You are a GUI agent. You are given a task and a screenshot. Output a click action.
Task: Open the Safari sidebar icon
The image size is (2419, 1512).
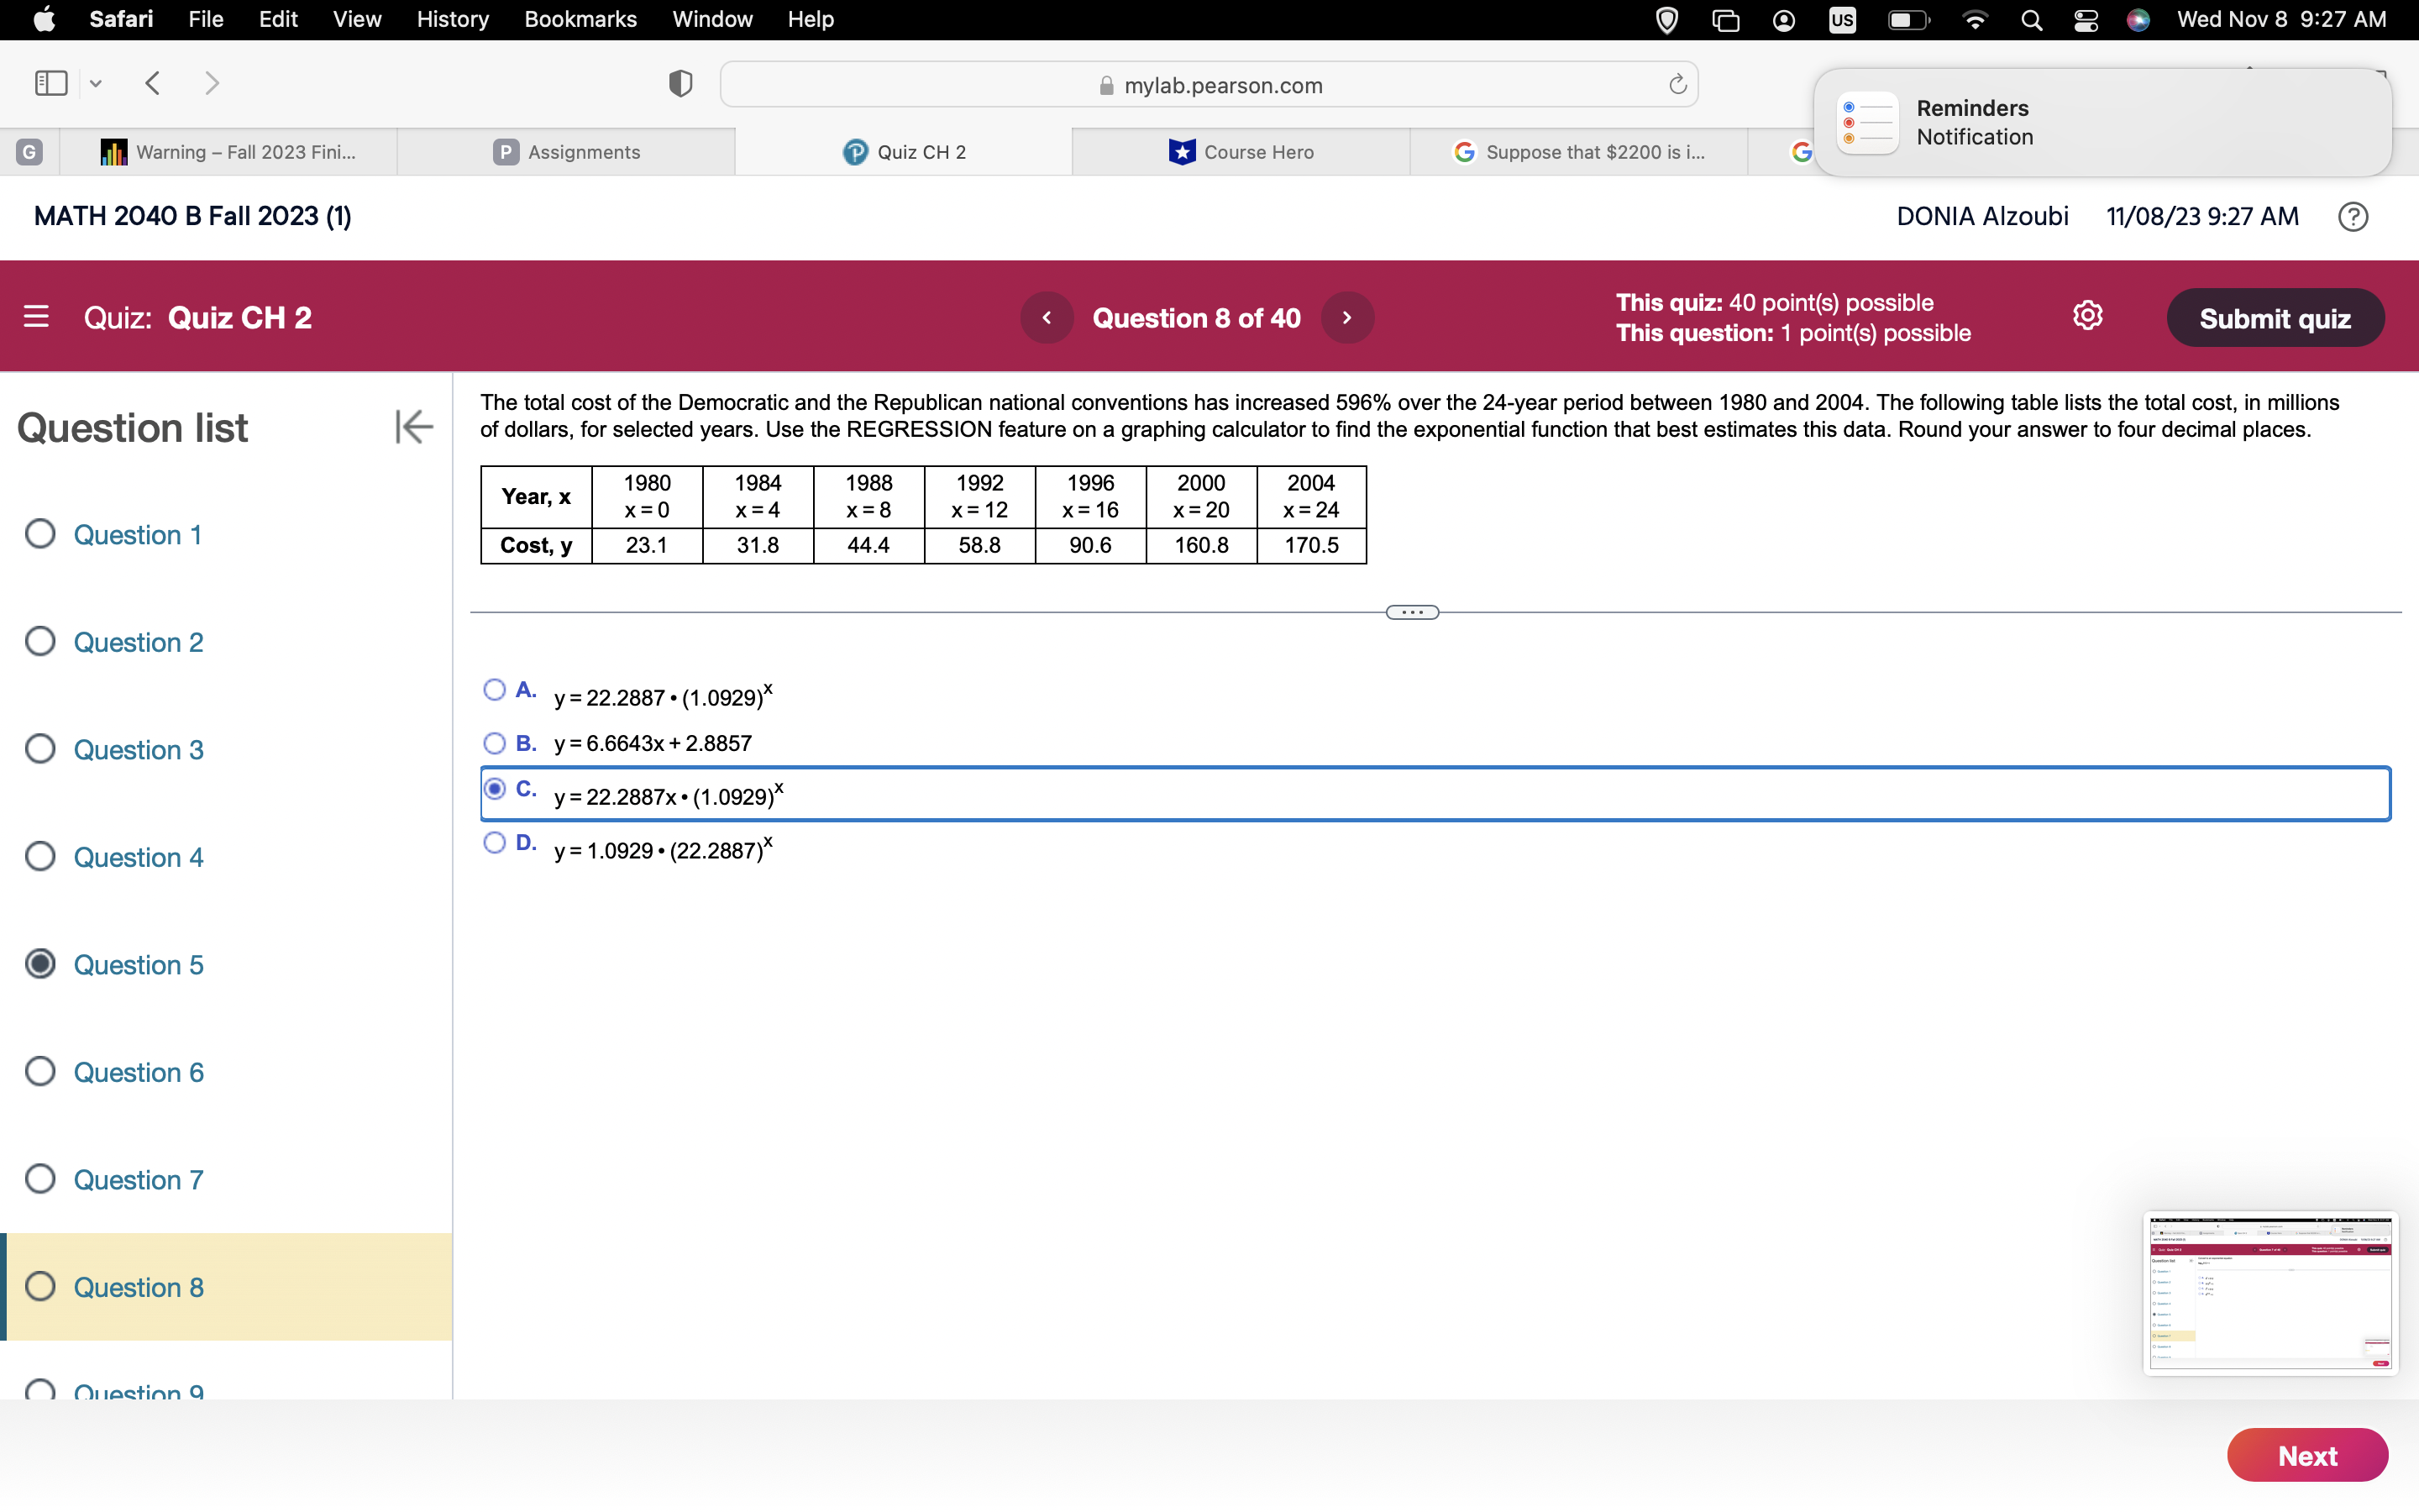(x=50, y=83)
